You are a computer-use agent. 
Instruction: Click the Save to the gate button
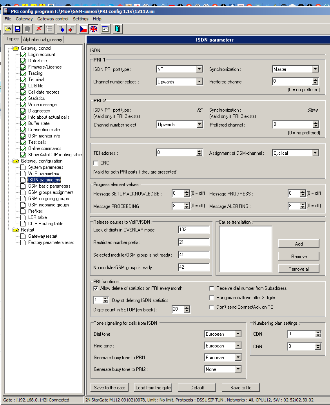(x=110, y=388)
